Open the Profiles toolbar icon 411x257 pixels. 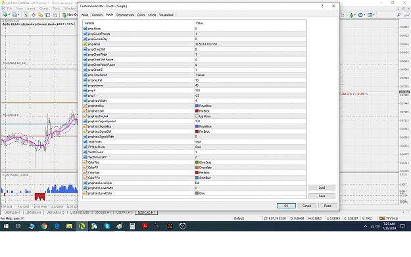[14, 15]
